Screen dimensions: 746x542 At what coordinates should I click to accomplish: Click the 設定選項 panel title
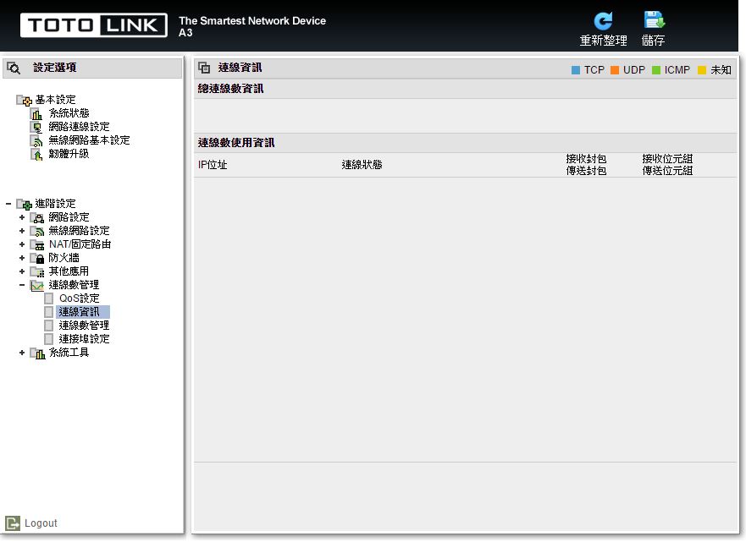point(55,68)
